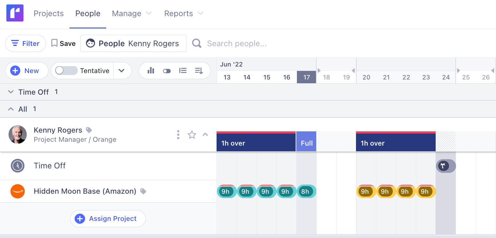Click the list view icon
The height and width of the screenshot is (238, 496).
[183, 71]
